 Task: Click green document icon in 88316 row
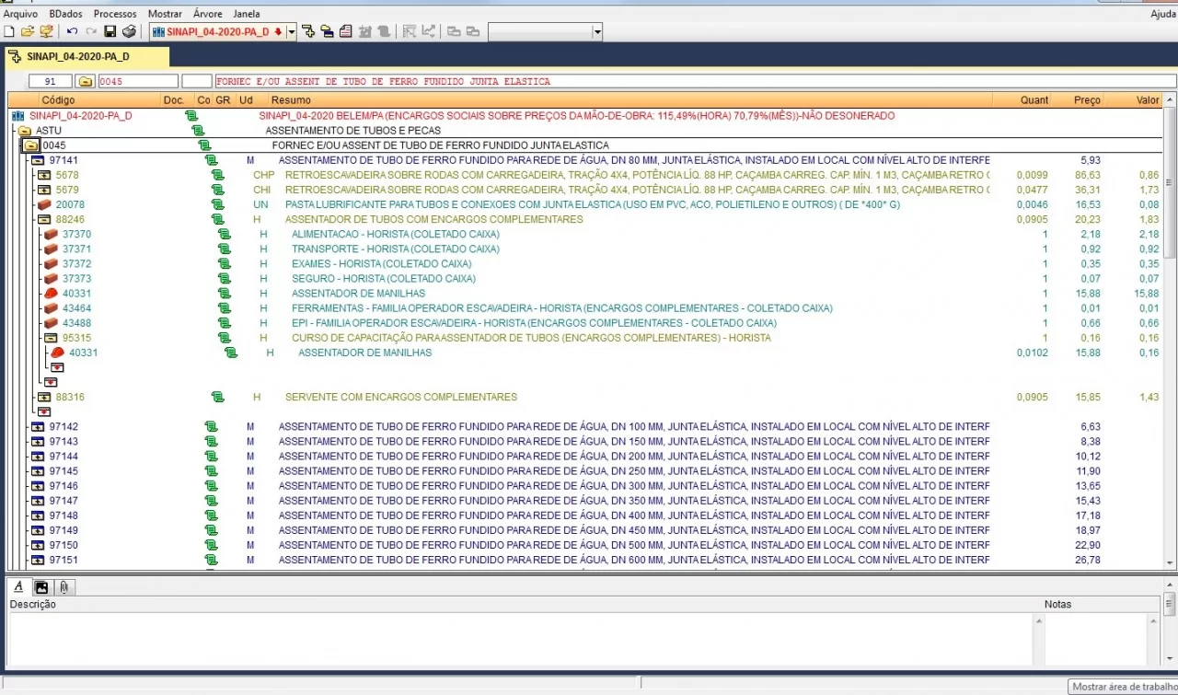click(217, 397)
